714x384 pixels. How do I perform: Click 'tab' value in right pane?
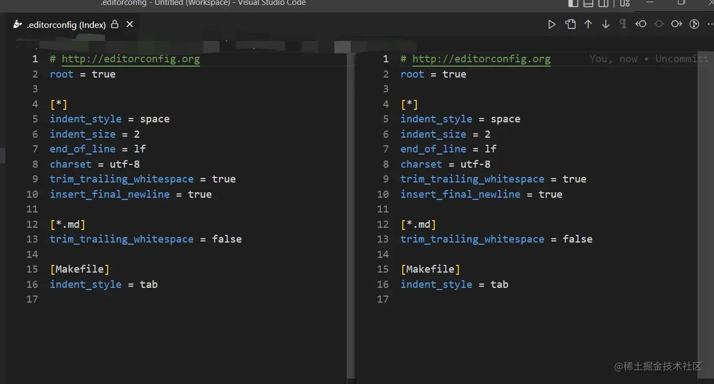tap(499, 285)
